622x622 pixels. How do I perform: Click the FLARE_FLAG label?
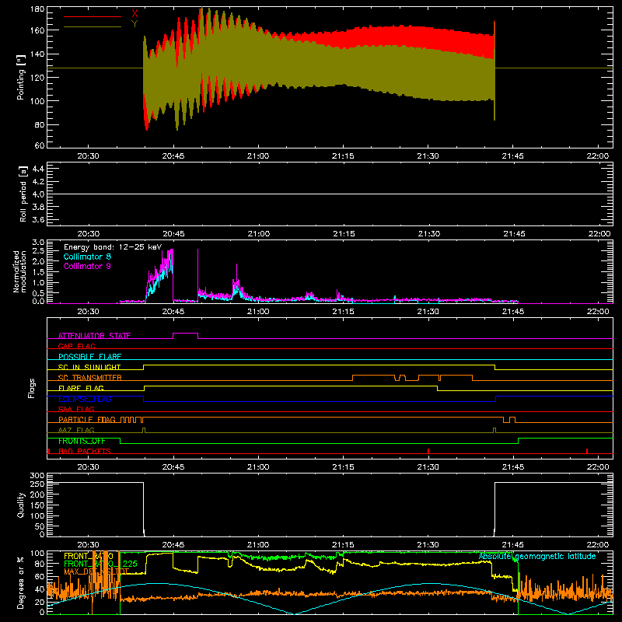point(81,388)
